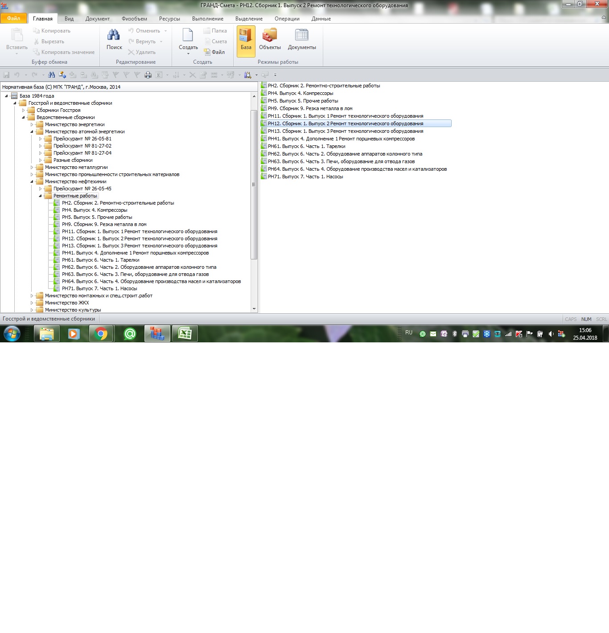
Task: Open the Windows Start menu
Action: point(12,333)
